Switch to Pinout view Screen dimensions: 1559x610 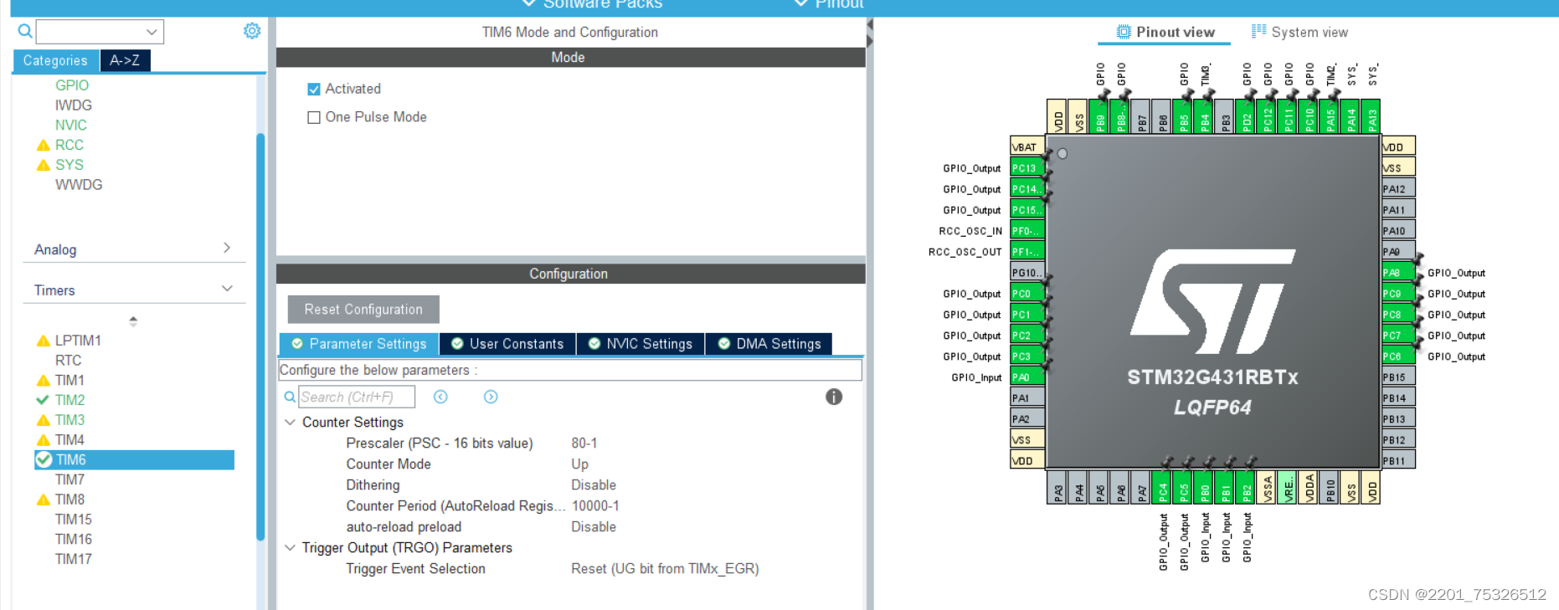pyautogui.click(x=1165, y=32)
